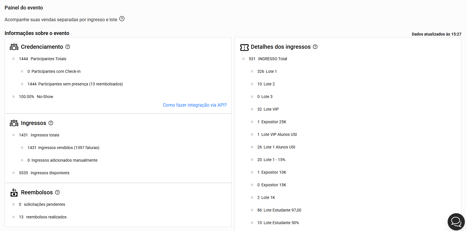Click the people icon beside Ingressos heading
This screenshot has width=466, height=231.
[14, 123]
